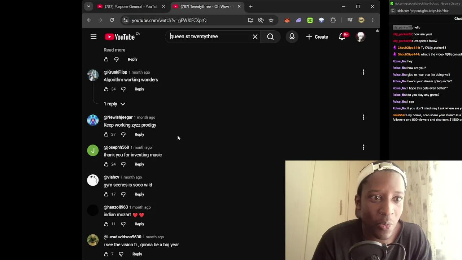The height and width of the screenshot is (260, 462).
Task: Open options menu for @josephh560 comment
Action: point(363,147)
